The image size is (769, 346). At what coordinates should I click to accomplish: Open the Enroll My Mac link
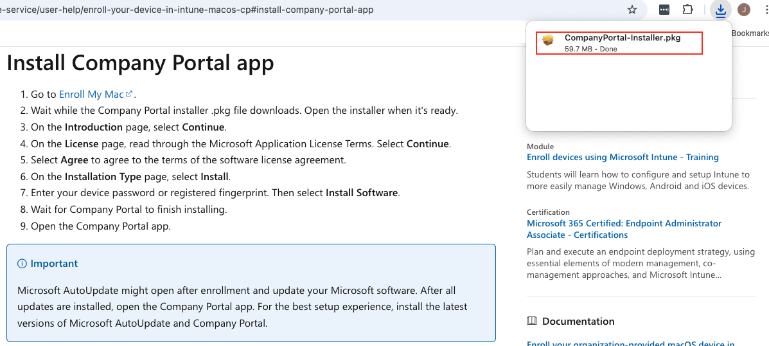(96, 95)
